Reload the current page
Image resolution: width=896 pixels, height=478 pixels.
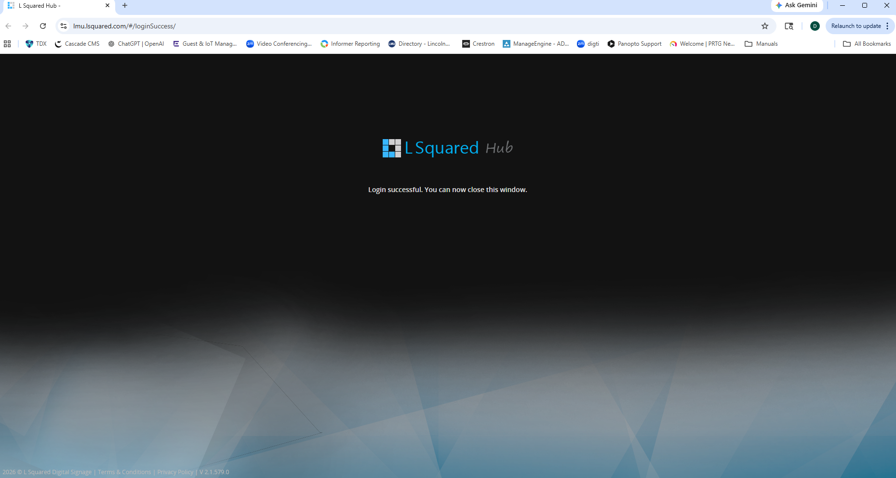43,26
